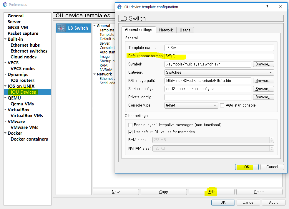
Task: Click Apply in the Preferences window
Action: tap(273, 202)
